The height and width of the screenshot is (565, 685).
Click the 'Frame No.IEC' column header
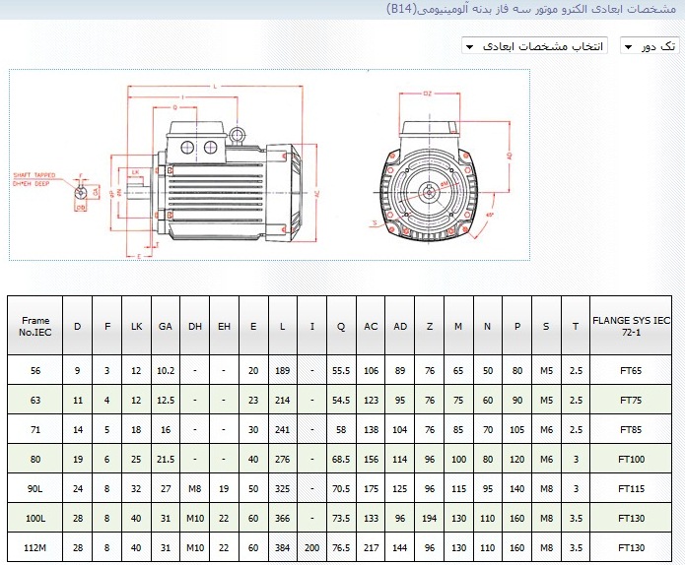tap(34, 326)
